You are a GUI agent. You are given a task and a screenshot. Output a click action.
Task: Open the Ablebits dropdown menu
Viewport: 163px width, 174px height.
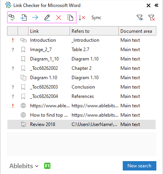[24, 166]
